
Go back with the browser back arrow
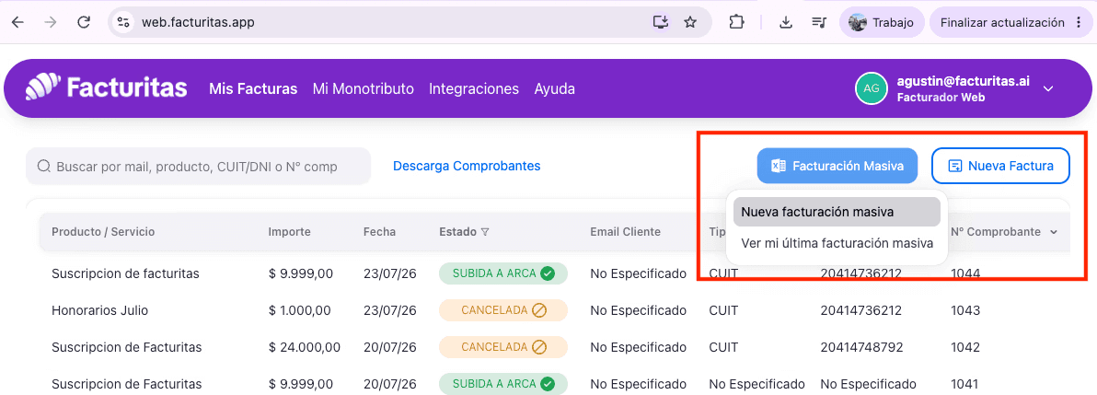click(17, 22)
